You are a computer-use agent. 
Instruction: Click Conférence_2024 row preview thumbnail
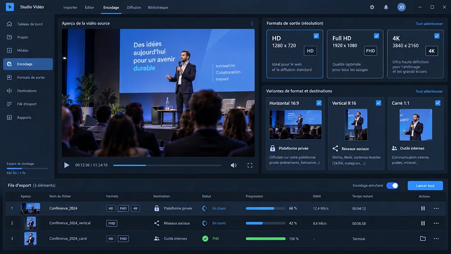[30, 208]
